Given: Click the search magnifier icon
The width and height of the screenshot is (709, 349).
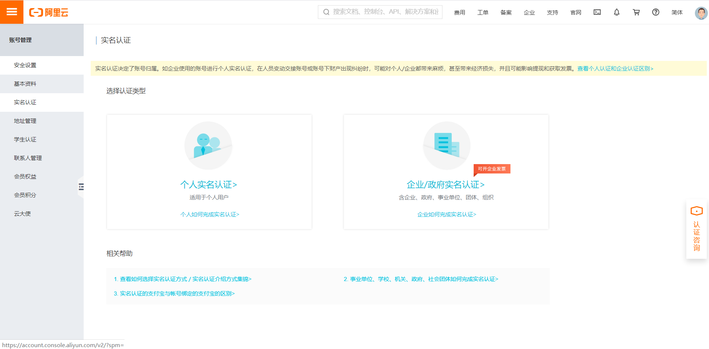Looking at the screenshot, I should pos(326,12).
